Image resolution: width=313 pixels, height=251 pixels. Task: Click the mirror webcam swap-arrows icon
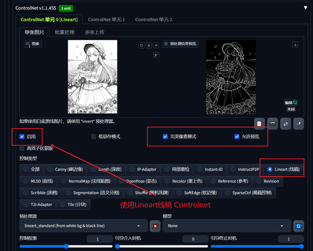(285, 124)
